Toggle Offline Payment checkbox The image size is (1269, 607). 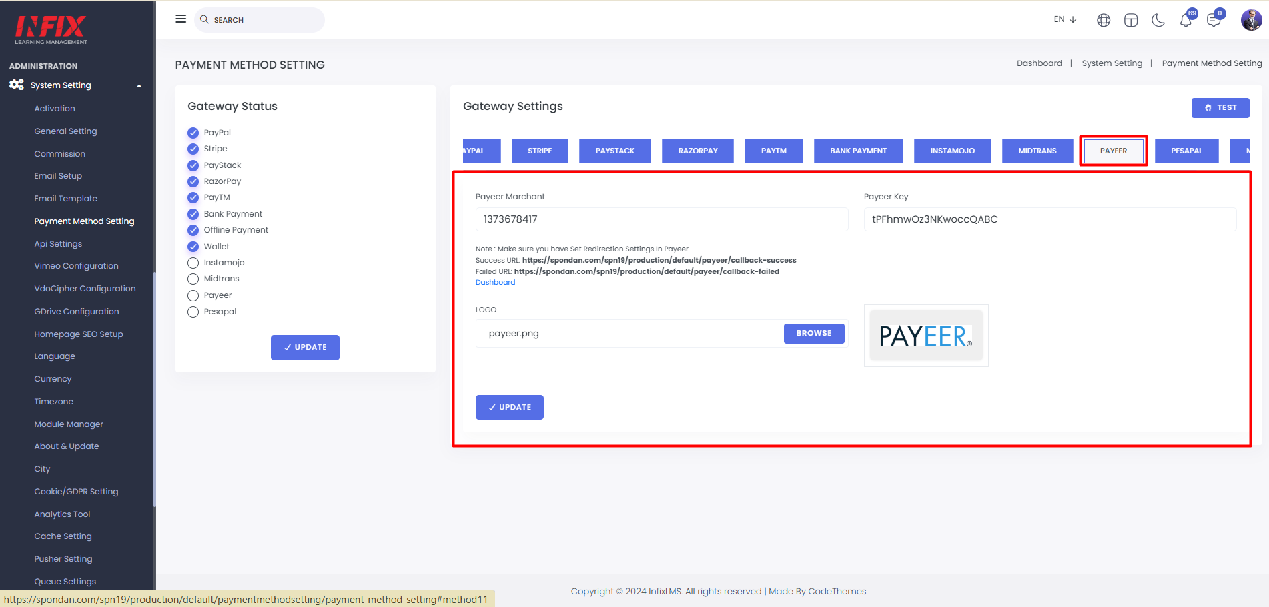tap(193, 230)
